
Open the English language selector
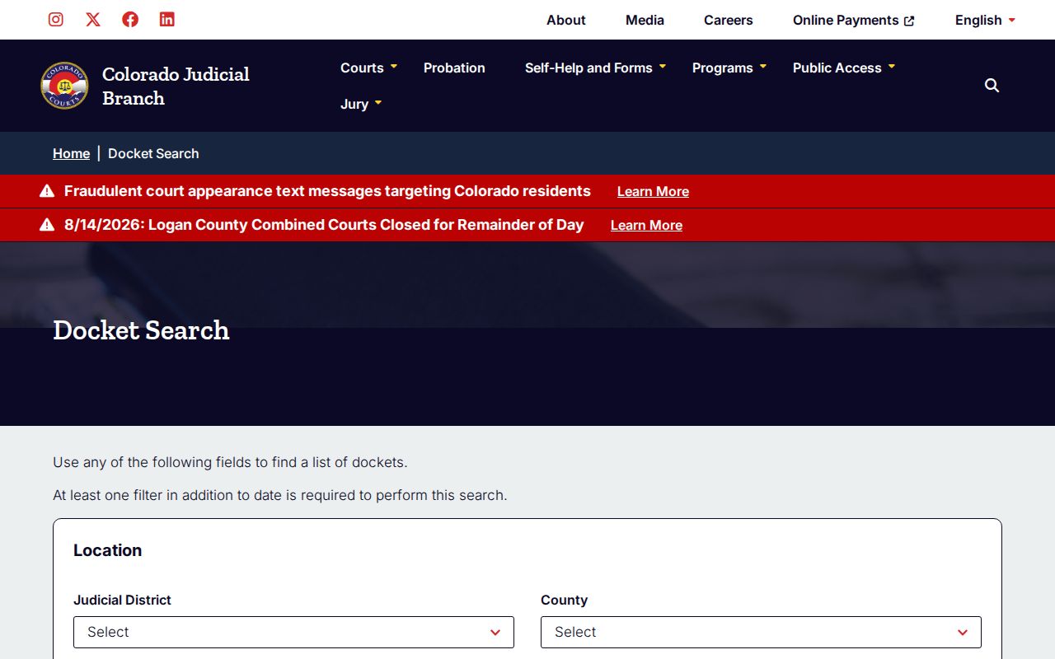(985, 20)
